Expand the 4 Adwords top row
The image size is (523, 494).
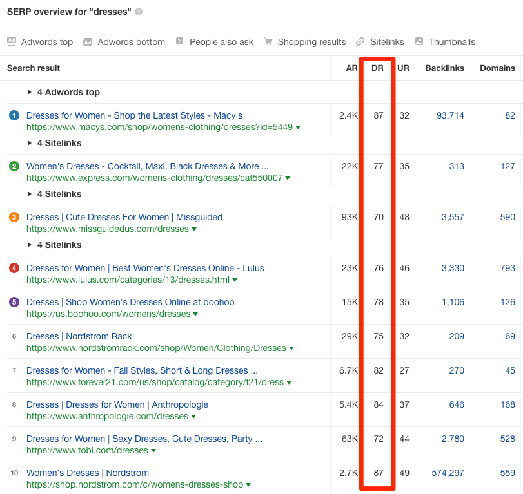point(30,92)
